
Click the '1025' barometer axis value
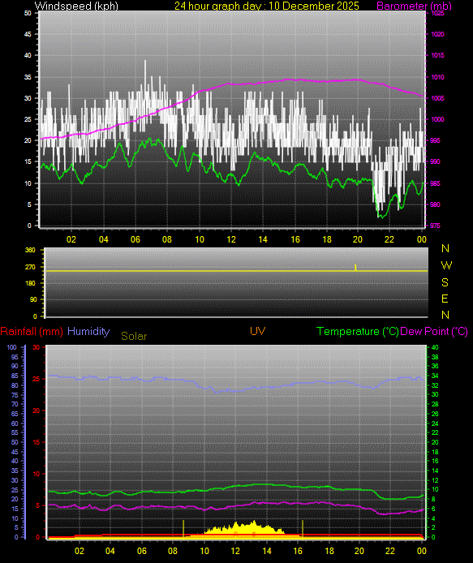(x=437, y=13)
